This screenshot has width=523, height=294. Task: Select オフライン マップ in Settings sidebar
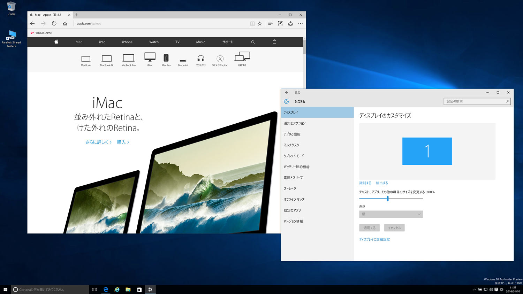point(317,199)
